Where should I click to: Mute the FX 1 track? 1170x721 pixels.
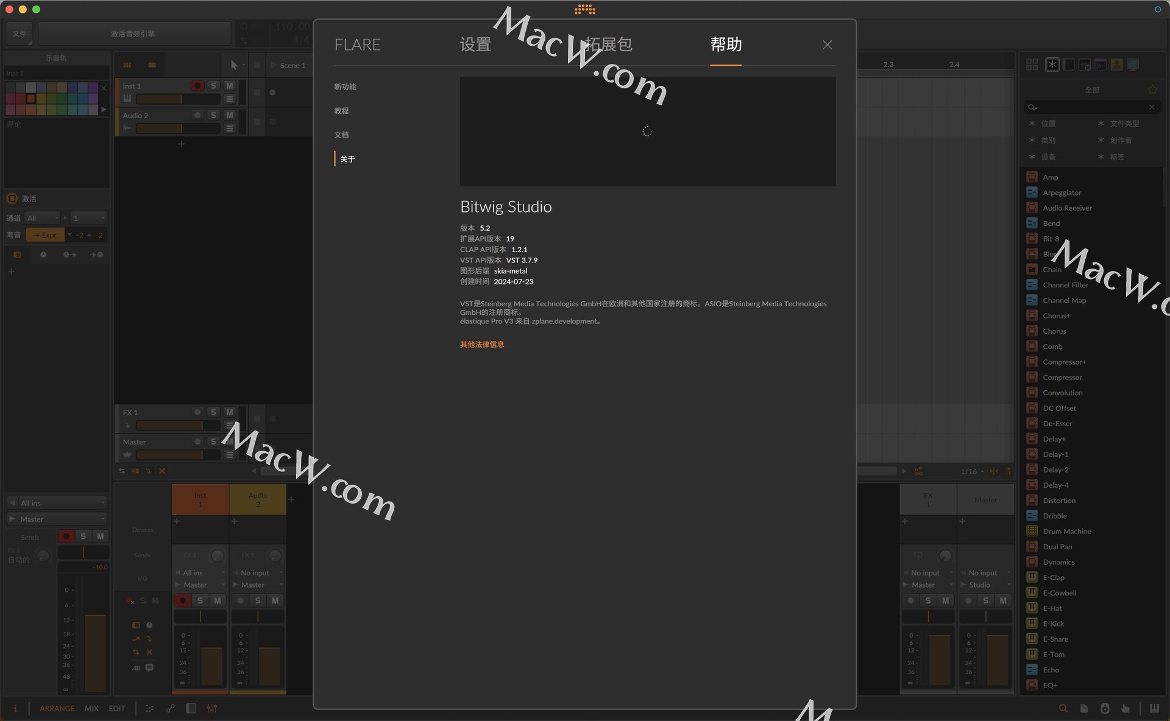(230, 412)
